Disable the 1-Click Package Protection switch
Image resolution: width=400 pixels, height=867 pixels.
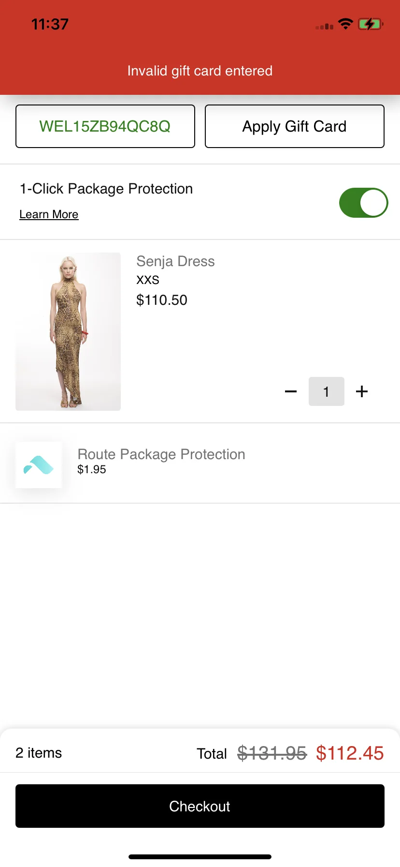pos(363,203)
